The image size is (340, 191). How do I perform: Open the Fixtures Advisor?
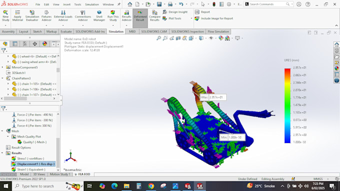pos(46,16)
